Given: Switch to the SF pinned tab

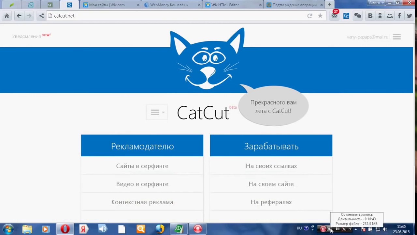Looking at the screenshot, I should point(50,5).
